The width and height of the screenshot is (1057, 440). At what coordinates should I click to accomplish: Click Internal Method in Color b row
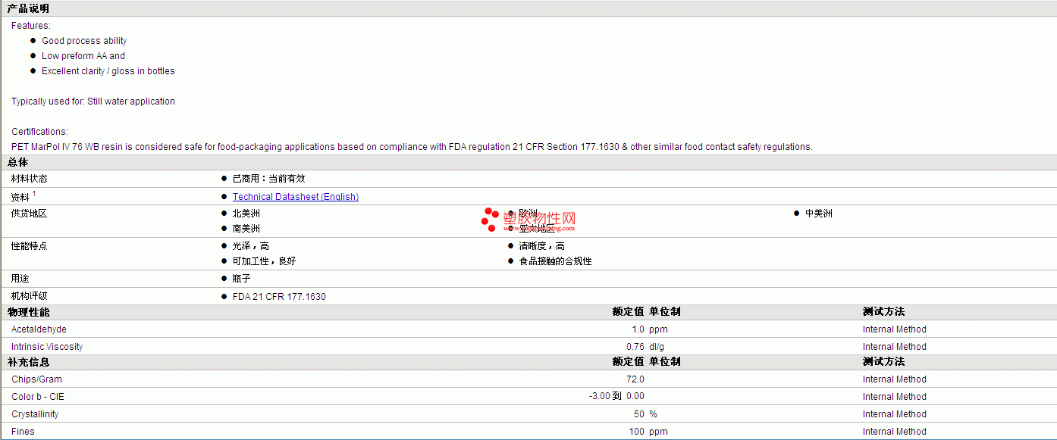tap(895, 397)
